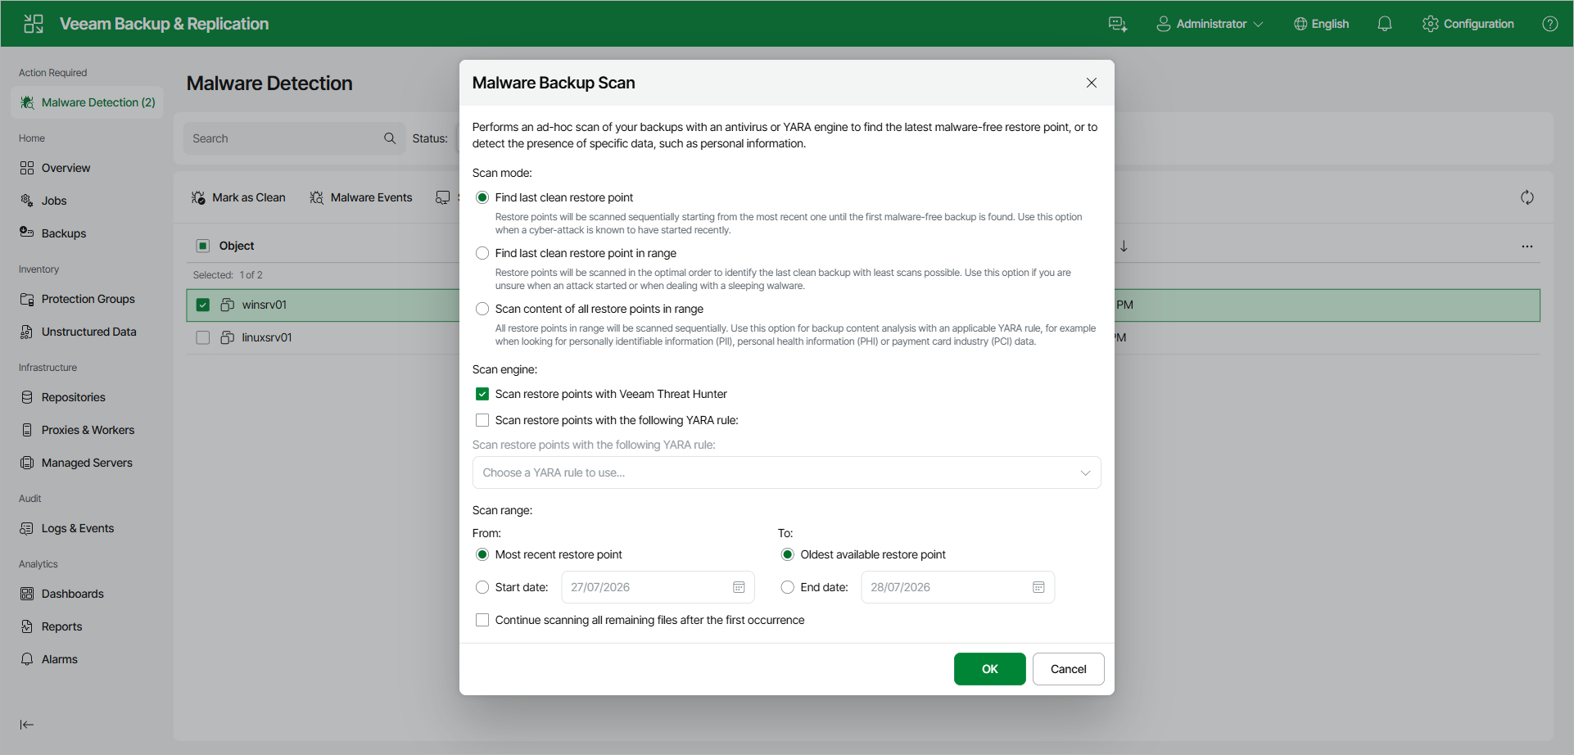This screenshot has width=1574, height=755.
Task: Click the Dashboards icon in sidebar
Action: pos(27,594)
